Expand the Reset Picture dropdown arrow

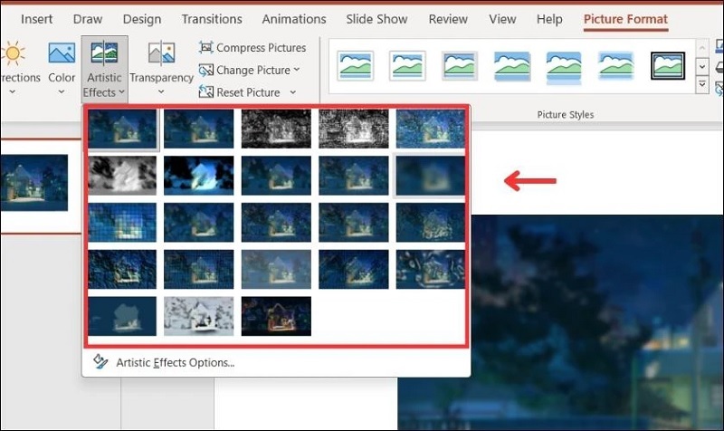click(x=292, y=92)
